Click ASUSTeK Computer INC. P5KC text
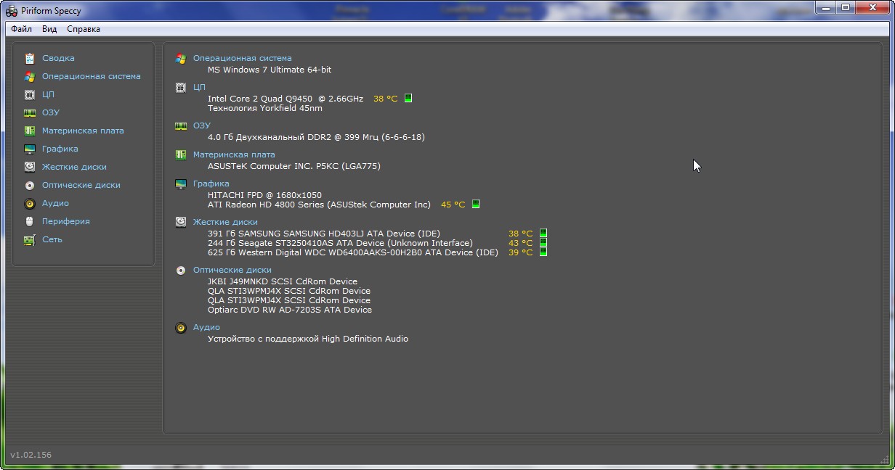The width and height of the screenshot is (895, 470). pyautogui.click(x=294, y=166)
